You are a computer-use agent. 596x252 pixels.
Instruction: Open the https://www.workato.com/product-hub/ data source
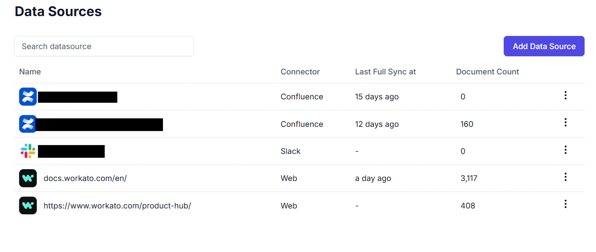117,206
